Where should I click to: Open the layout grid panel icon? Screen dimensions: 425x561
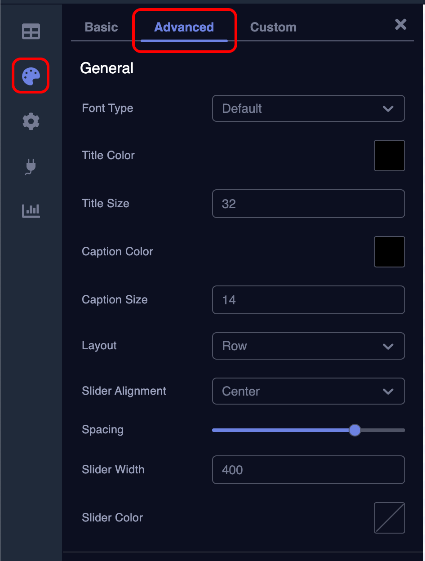tap(31, 31)
